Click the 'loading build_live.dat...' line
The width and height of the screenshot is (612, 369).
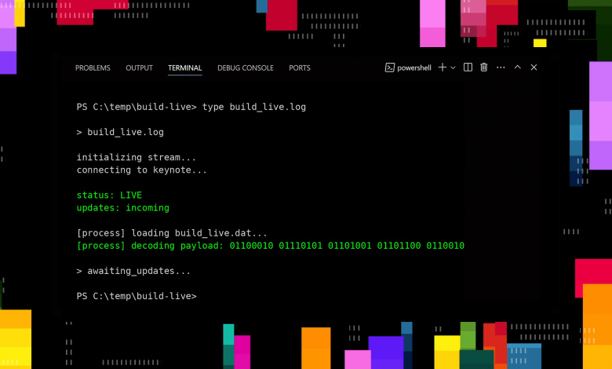(172, 233)
